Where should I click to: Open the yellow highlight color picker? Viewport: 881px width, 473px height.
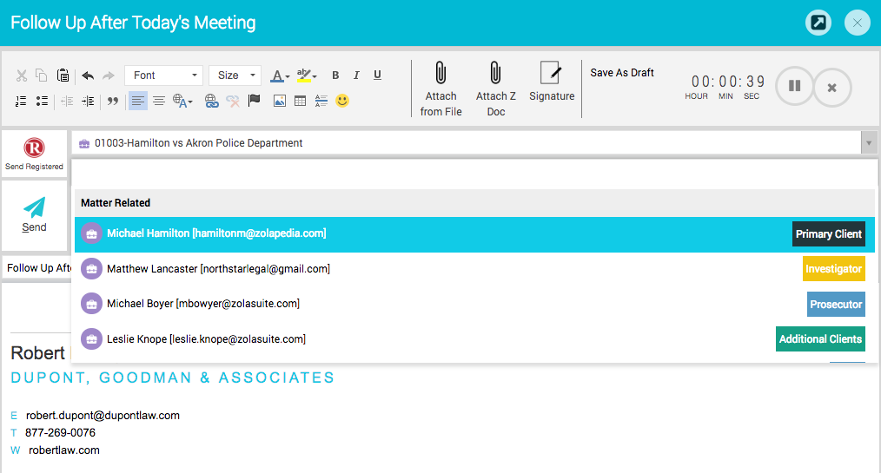pyautogui.click(x=306, y=76)
